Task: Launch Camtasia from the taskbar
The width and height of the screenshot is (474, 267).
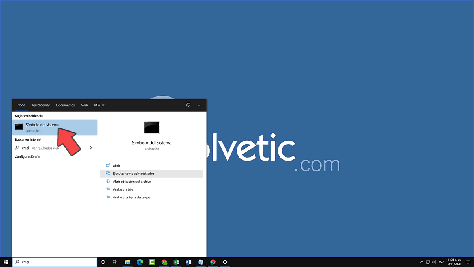Action: click(152, 262)
